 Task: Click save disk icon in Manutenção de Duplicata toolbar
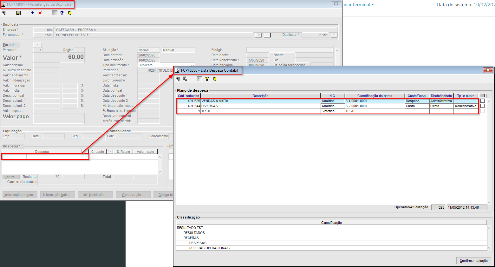[x=18, y=13]
